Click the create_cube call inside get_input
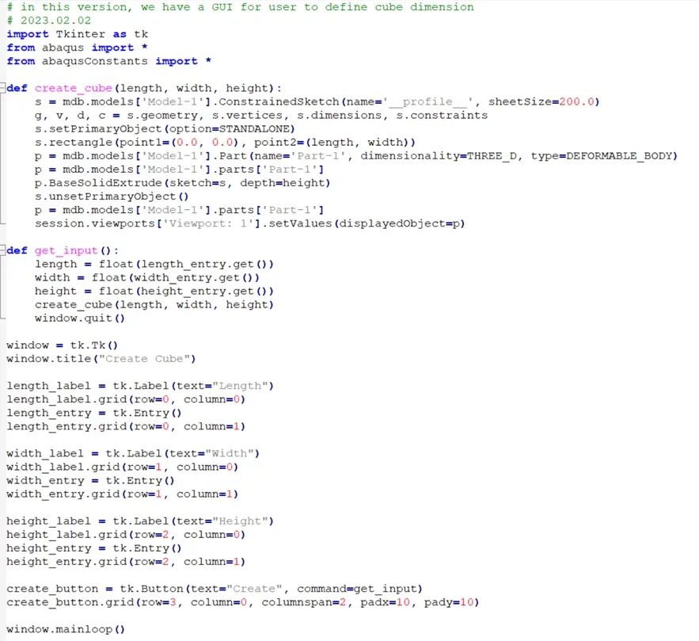 pyautogui.click(x=154, y=305)
